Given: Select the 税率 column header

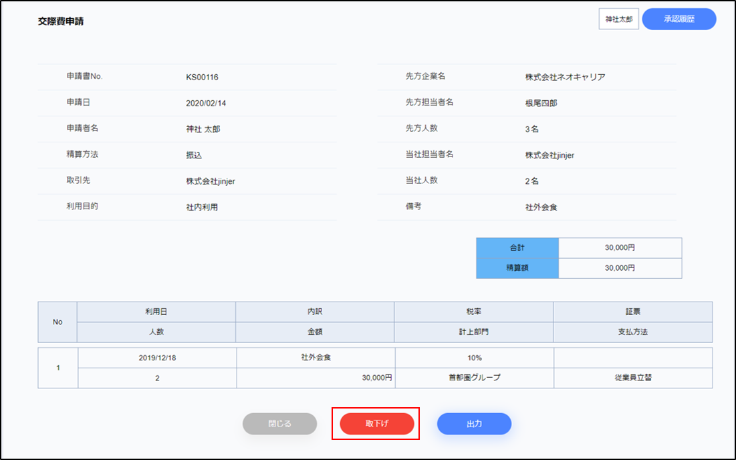Looking at the screenshot, I should 473,312.
